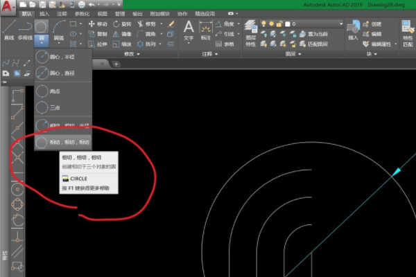Viewport: 416px width, 277px height.
Task: Click the Trim (修剪) tool
Action: 146,24
